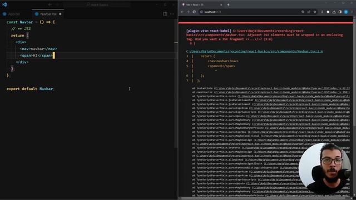Open the jsxParseElementAt stack trace link
Image resolution: width=356 pixels, height=200 pixels.
click(x=303, y=100)
